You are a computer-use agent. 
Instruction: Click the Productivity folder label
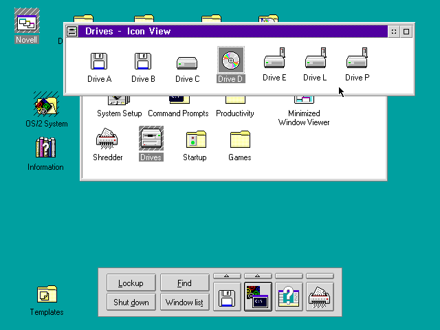235,113
